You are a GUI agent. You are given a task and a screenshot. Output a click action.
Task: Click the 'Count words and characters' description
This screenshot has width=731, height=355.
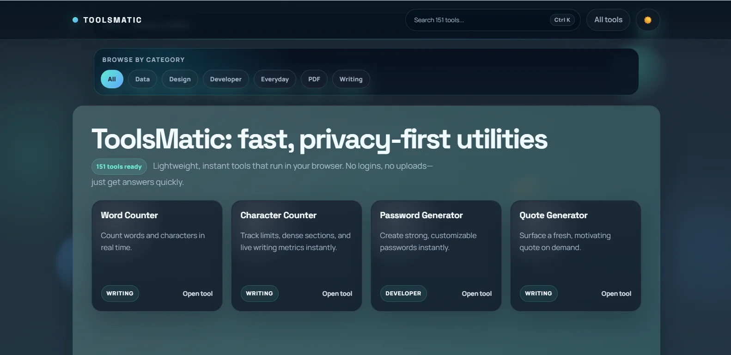coord(152,241)
